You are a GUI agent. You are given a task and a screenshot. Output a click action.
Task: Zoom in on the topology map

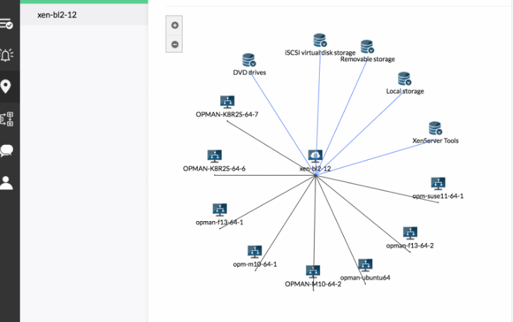pos(175,25)
